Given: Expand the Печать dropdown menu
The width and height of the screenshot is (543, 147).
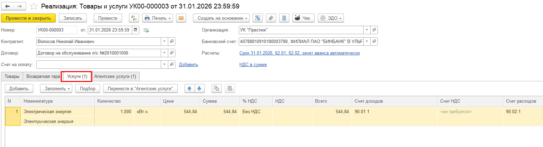Looking at the screenshot, I should tap(158, 18).
